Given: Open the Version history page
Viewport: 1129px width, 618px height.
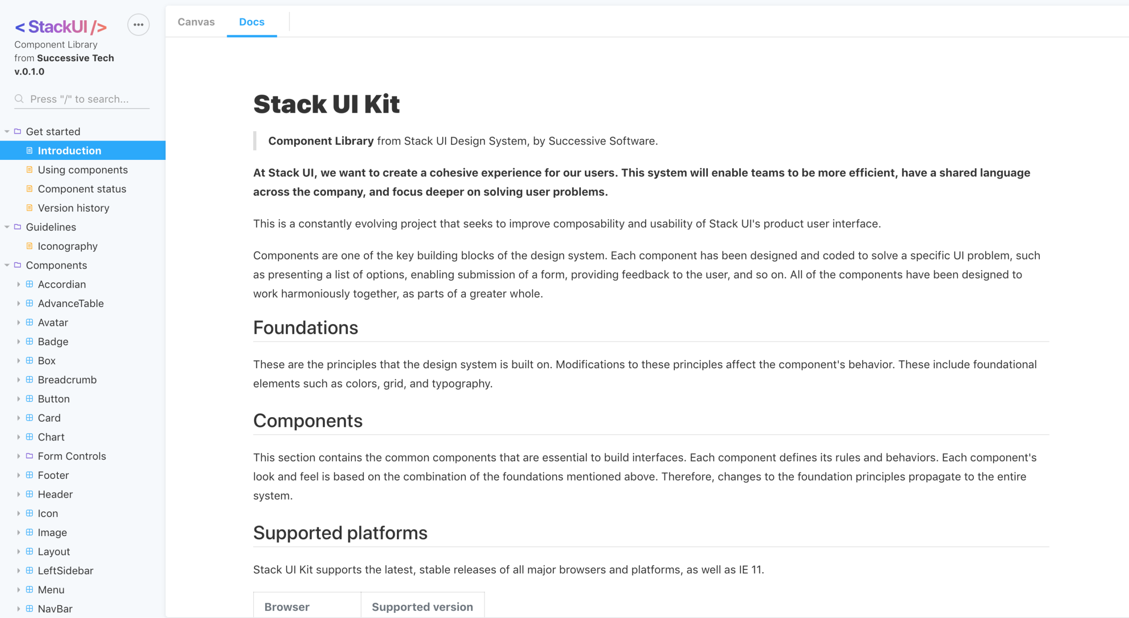Looking at the screenshot, I should [74, 207].
